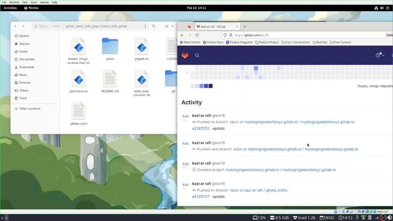393x221 pixels.
Task: Open kazi ar rafi / ghost_static project link
Action: pyautogui.click(x=266, y=190)
